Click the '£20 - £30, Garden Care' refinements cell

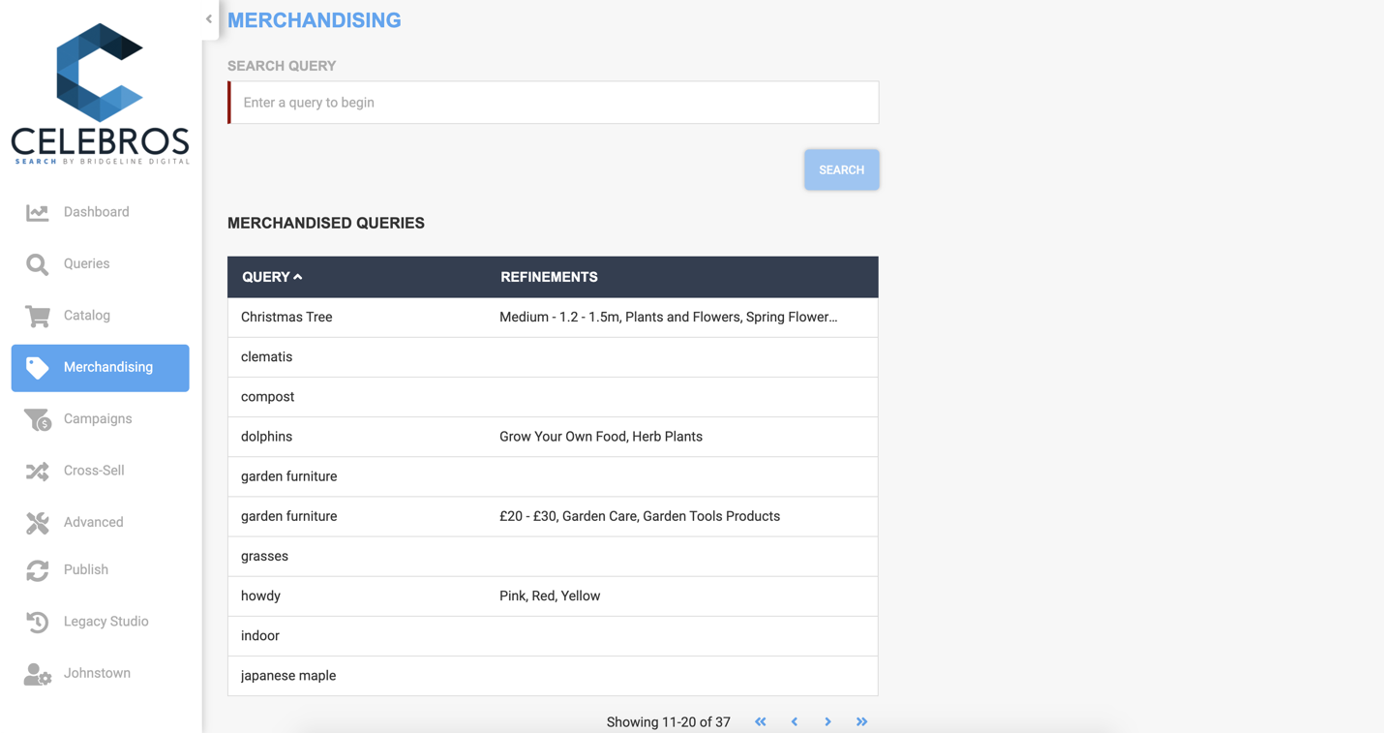click(640, 517)
